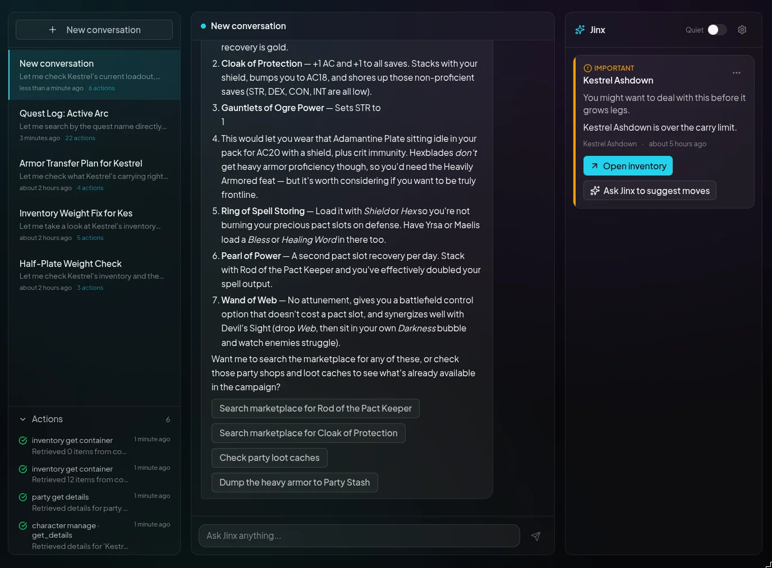Click the plus icon in New conversation button
Image resolution: width=772 pixels, height=568 pixels.
coord(53,30)
